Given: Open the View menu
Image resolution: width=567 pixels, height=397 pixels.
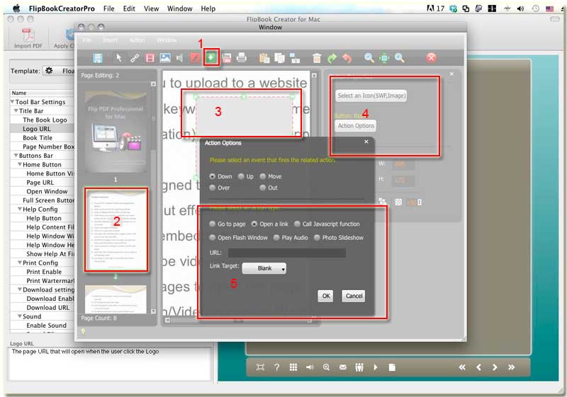Looking at the screenshot, I should point(151,8).
